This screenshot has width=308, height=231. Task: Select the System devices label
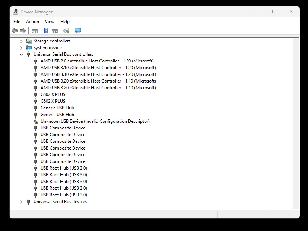pyautogui.click(x=48, y=48)
